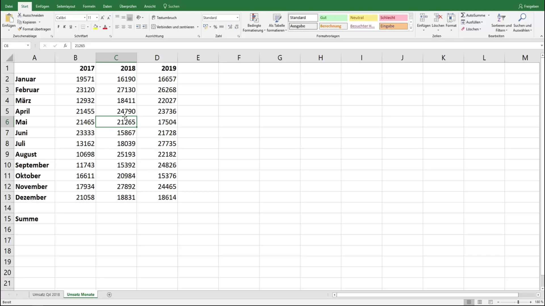Apply Schlecht cell style
This screenshot has width=545, height=306.
[393, 18]
